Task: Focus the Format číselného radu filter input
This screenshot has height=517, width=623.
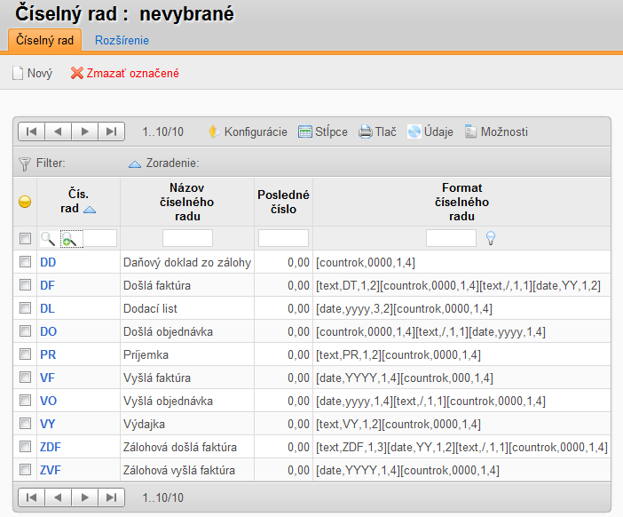Action: (451, 238)
